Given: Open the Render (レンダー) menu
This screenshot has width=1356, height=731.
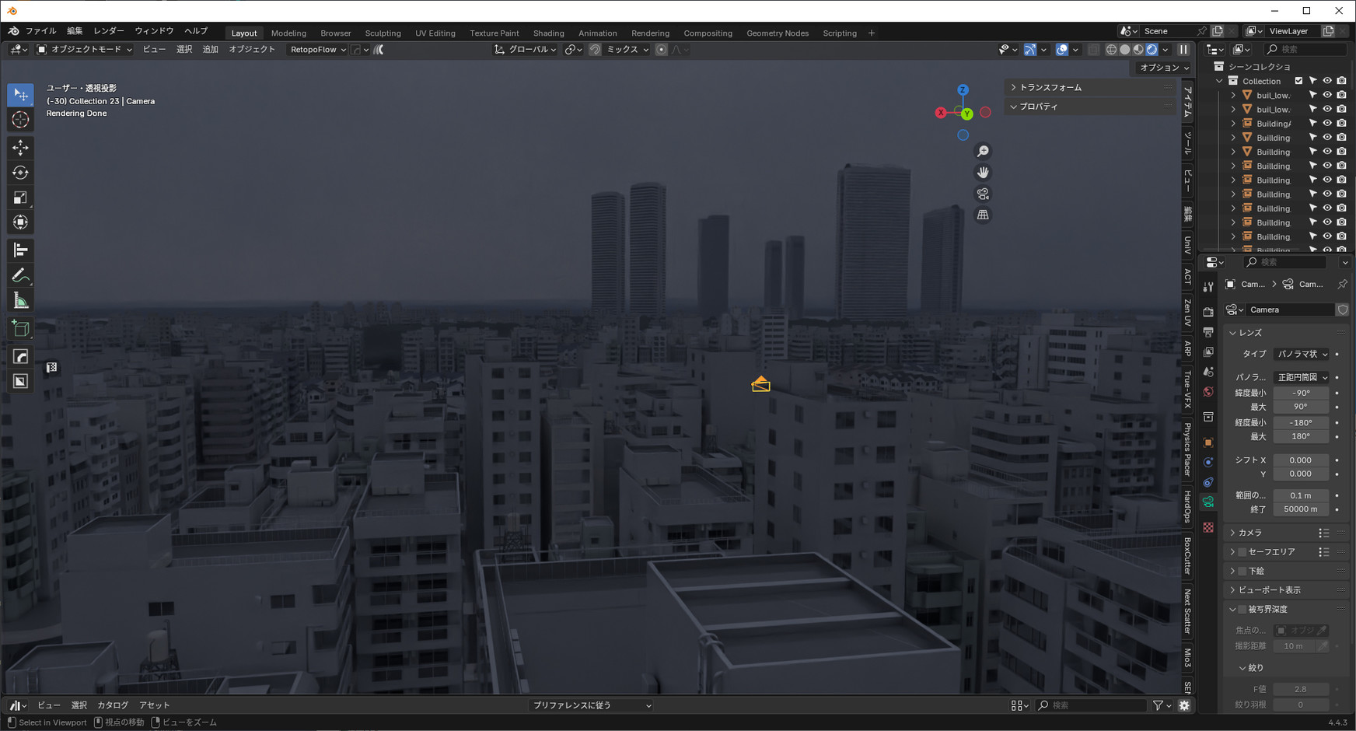Looking at the screenshot, I should [109, 31].
